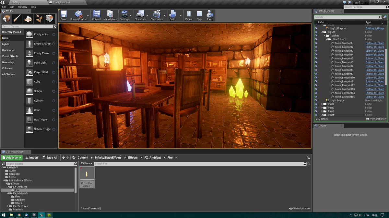Open the Settings toolbar icon
Screen dimensions: 389x218
(x=124, y=14)
